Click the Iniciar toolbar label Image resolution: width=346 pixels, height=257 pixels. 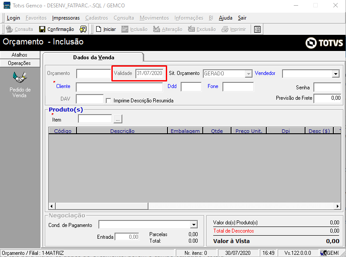click(x=109, y=29)
